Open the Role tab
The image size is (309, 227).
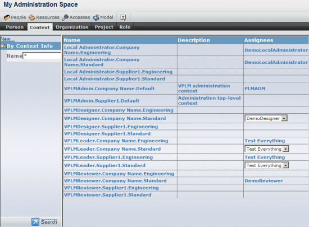click(125, 27)
